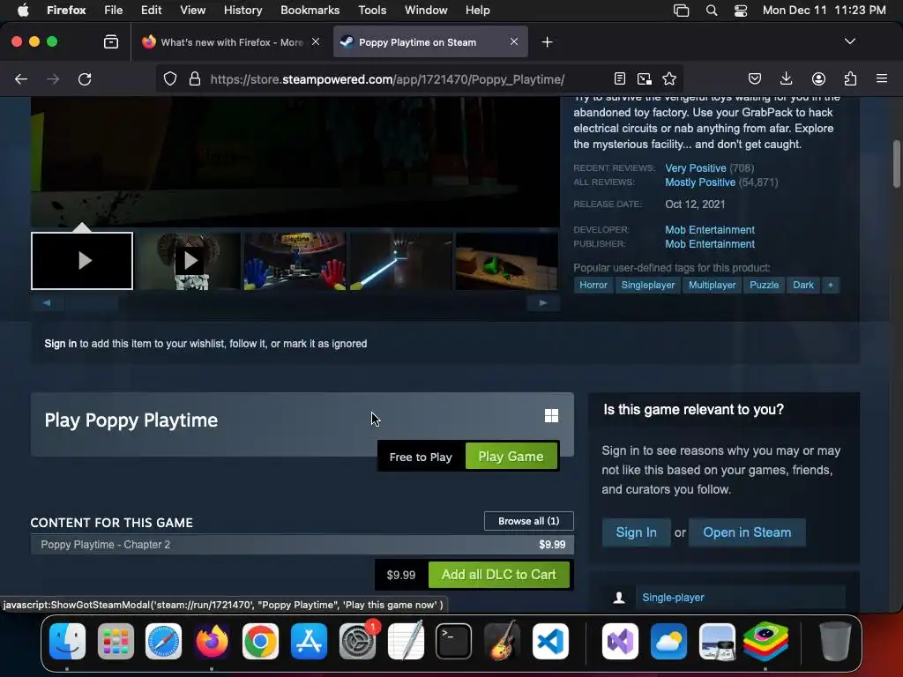This screenshot has height=677, width=903.
Task: Expand the list all tabs chevron
Action: [850, 41]
